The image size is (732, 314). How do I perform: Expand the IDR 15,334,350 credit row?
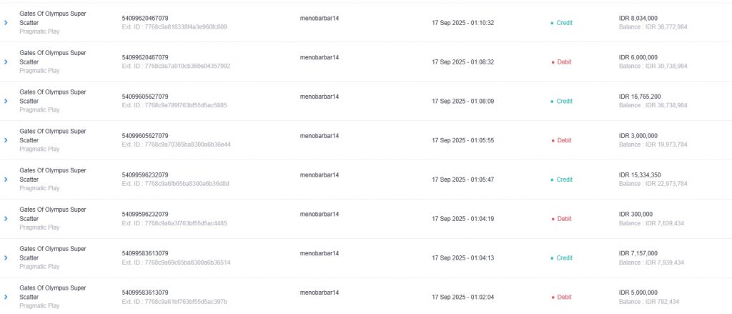[x=6, y=180]
